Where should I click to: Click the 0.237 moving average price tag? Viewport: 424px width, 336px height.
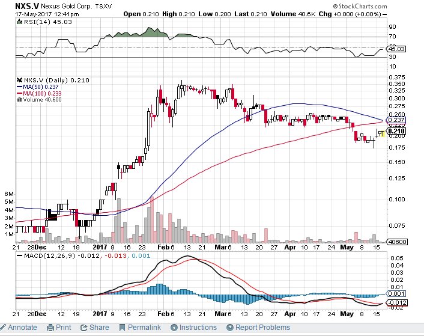pos(396,120)
